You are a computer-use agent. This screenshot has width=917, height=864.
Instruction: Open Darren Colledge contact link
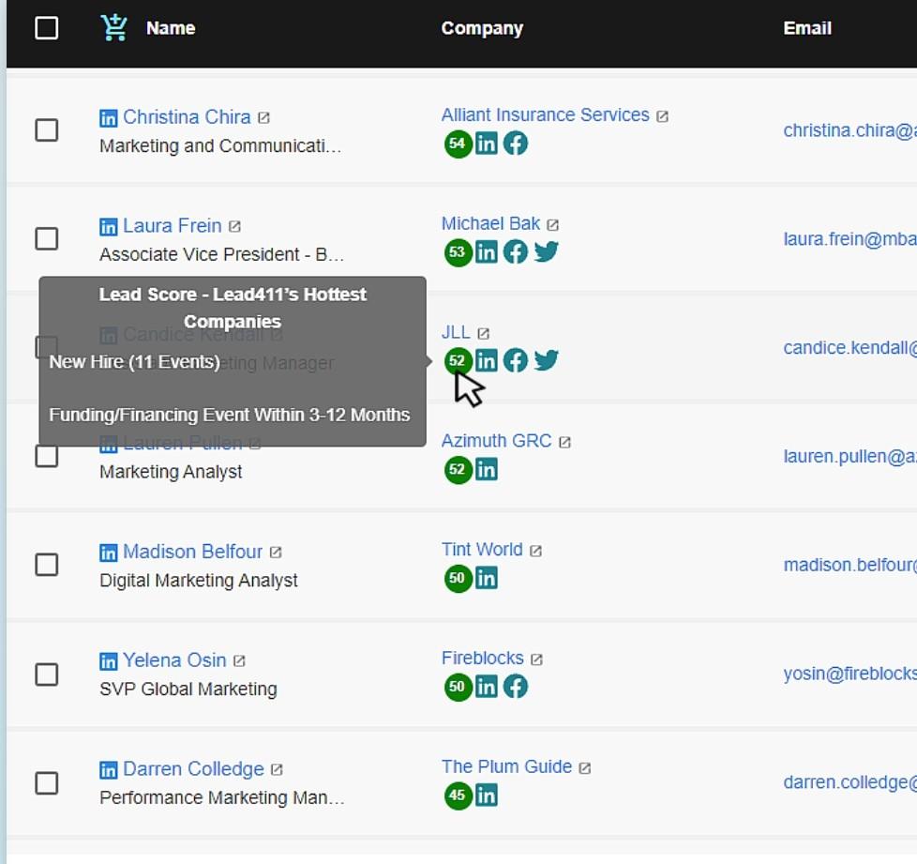tap(193, 768)
